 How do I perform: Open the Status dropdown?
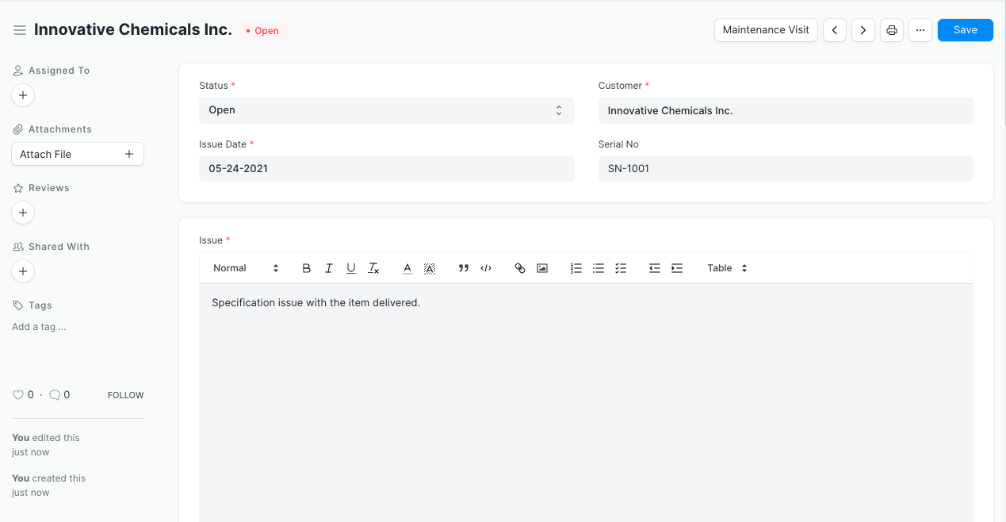(386, 110)
